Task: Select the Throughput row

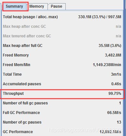Action: click(62, 94)
